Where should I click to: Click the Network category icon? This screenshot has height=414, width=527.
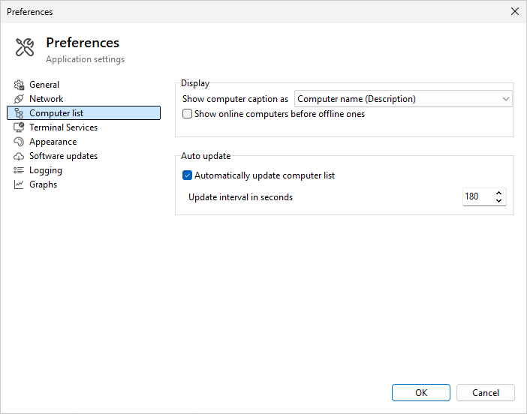(x=20, y=99)
